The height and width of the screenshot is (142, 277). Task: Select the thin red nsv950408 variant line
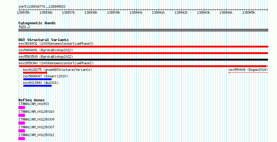(x=249, y=72)
